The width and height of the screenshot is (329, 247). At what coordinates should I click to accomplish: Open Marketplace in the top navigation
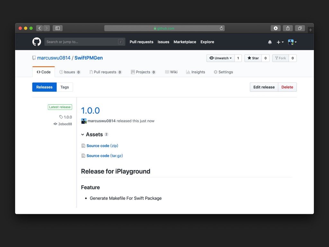point(185,42)
